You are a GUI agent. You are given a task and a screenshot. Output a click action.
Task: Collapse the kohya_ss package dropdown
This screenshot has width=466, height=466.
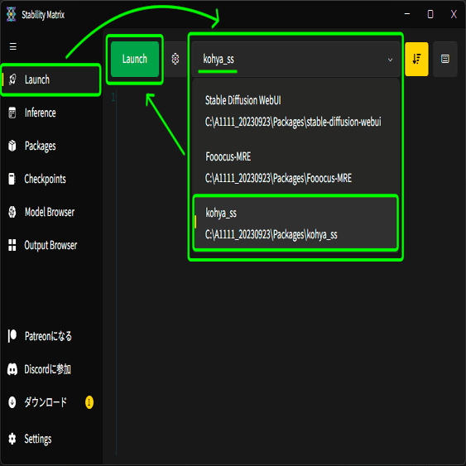(x=295, y=59)
